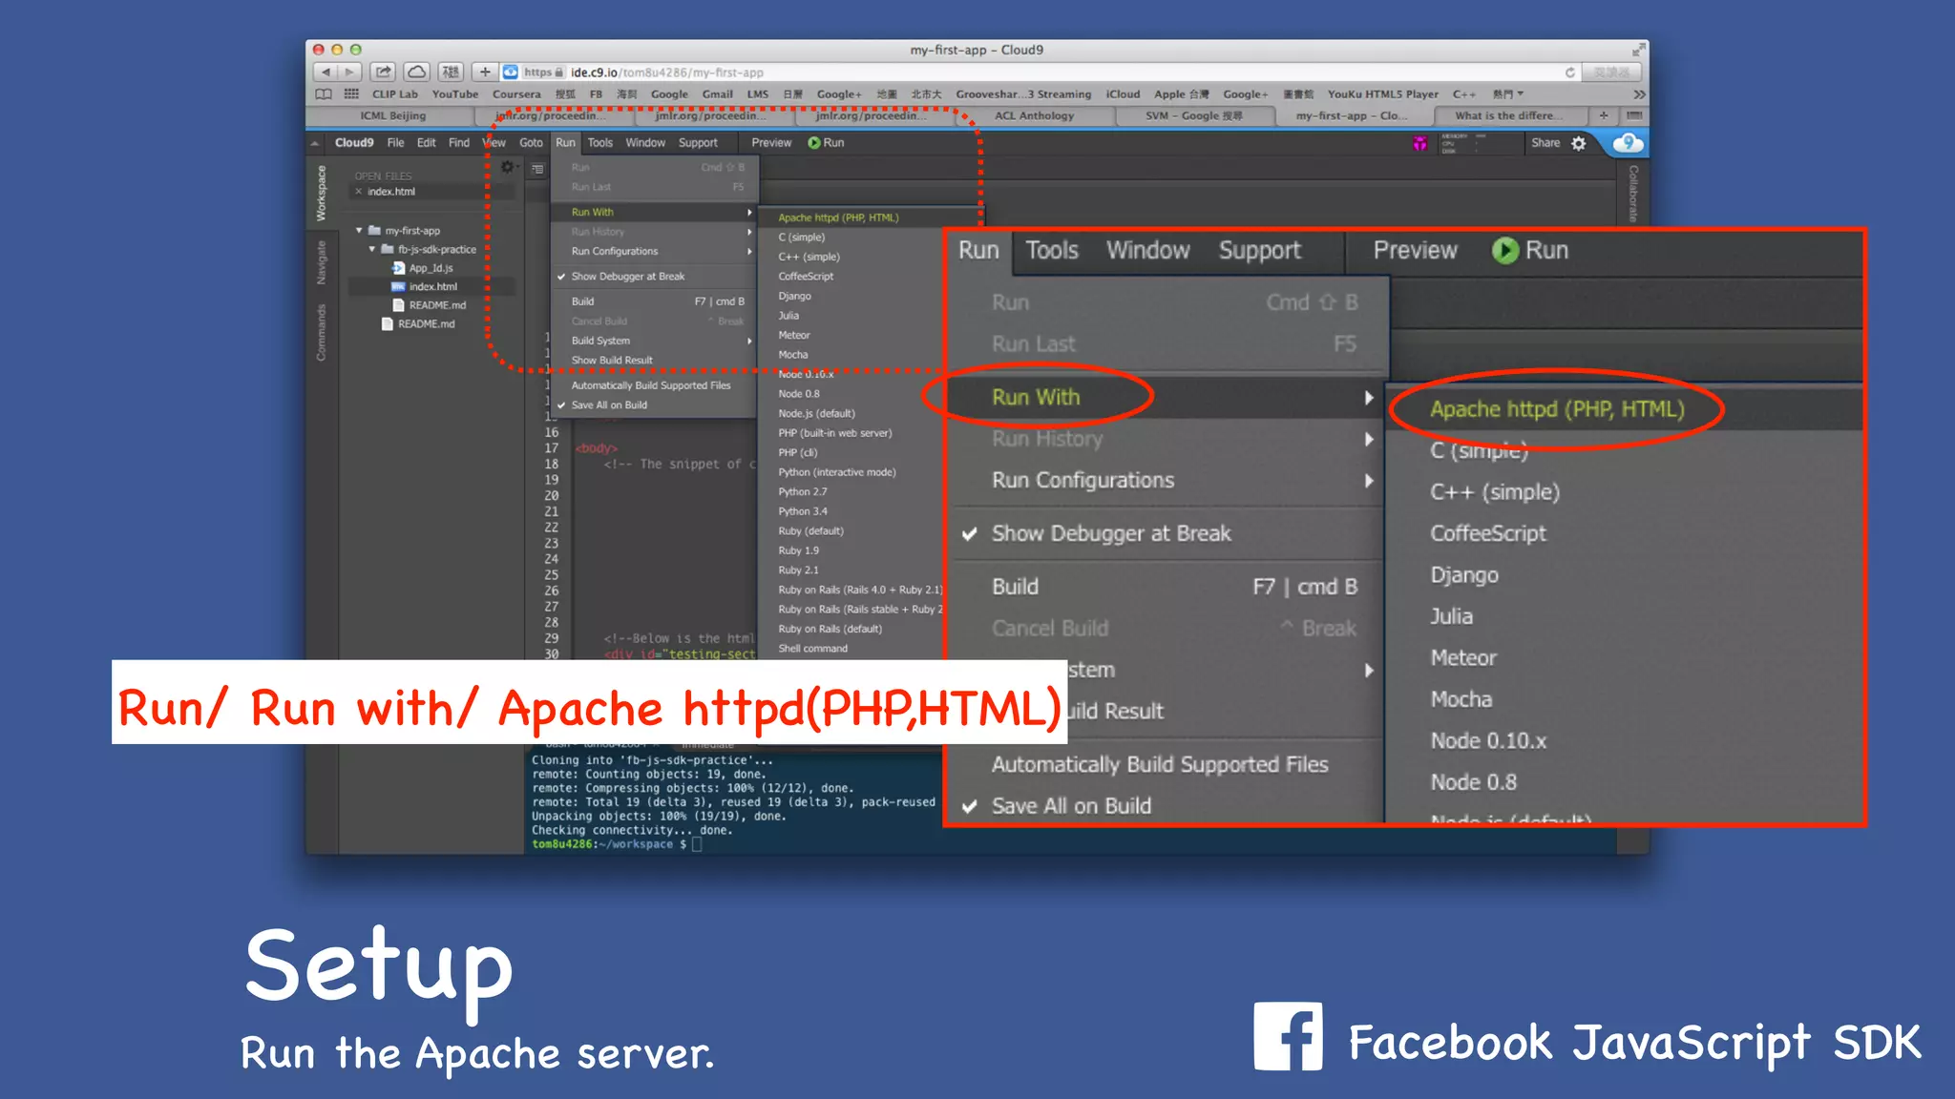
Task: Open the 熱門 bookmarks dropdown
Action: (1507, 94)
